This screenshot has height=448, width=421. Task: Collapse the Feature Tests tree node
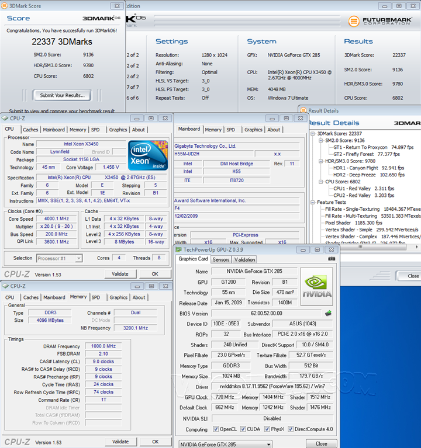312,202
